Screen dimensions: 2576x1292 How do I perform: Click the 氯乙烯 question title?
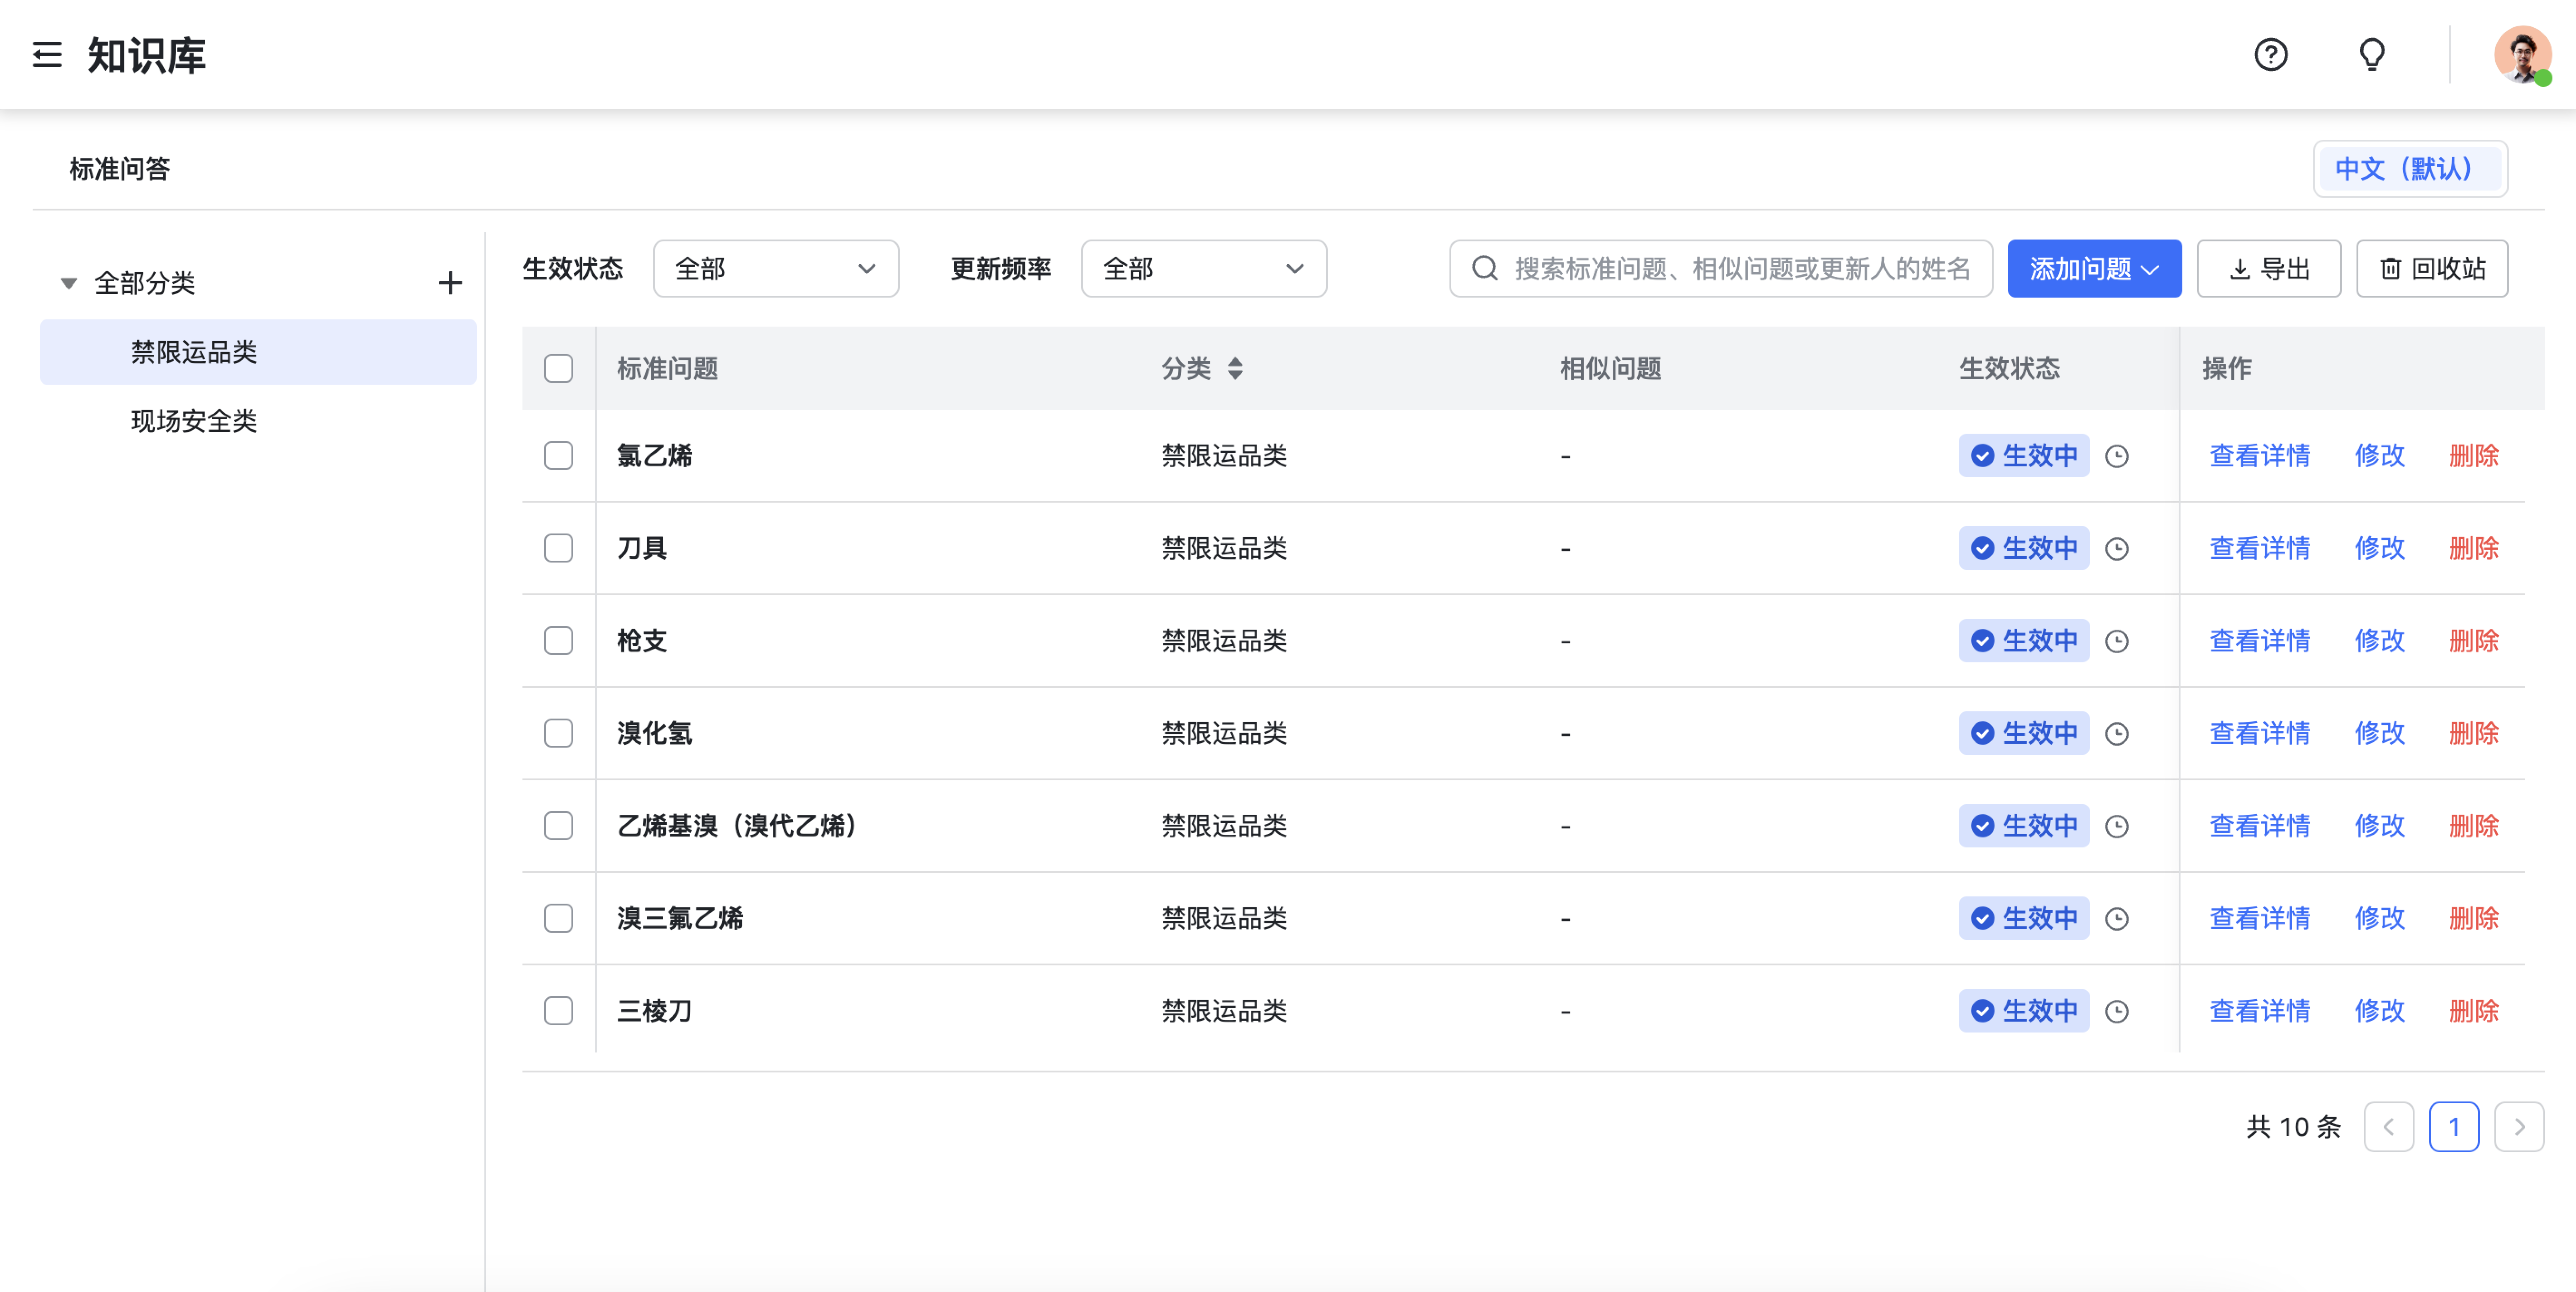coord(654,456)
